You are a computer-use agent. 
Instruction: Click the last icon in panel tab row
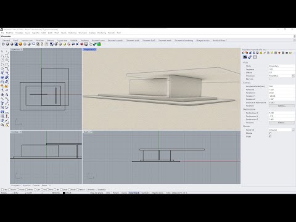tap(290, 53)
